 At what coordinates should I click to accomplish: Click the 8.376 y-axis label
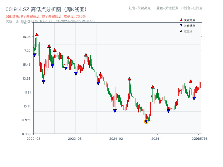click(26, 120)
